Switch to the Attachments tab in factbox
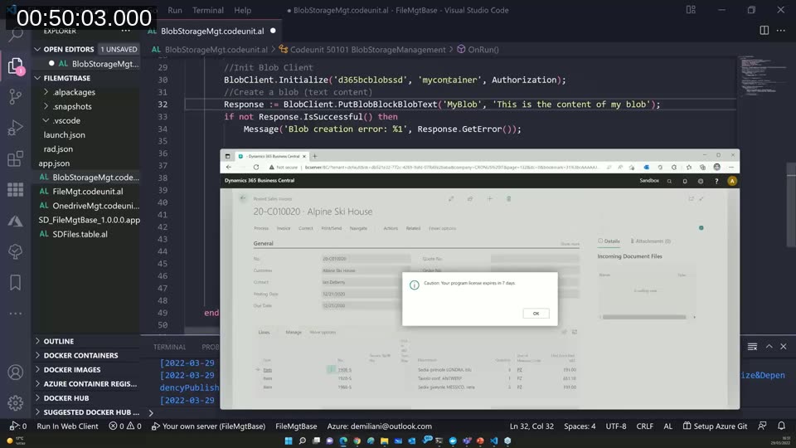The height and width of the screenshot is (448, 796). tap(650, 241)
